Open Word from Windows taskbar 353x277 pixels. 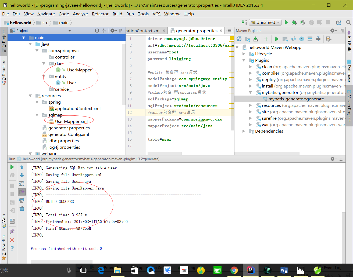click(284, 270)
